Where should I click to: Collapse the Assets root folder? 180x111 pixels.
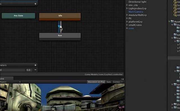pos(169,21)
